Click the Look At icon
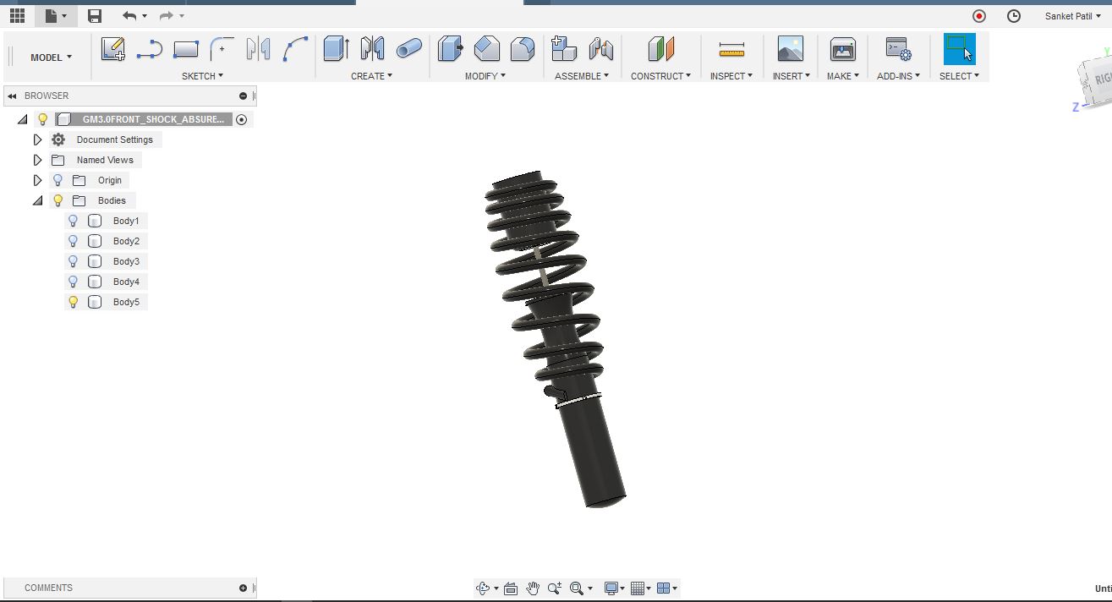This screenshot has width=1112, height=602. coord(511,588)
